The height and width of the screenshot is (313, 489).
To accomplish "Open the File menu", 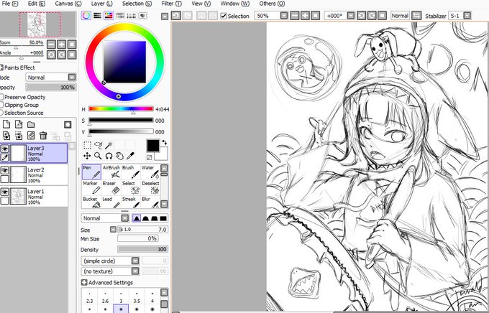I will [10, 4].
